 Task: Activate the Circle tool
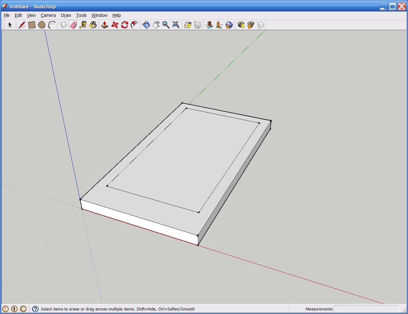point(41,25)
